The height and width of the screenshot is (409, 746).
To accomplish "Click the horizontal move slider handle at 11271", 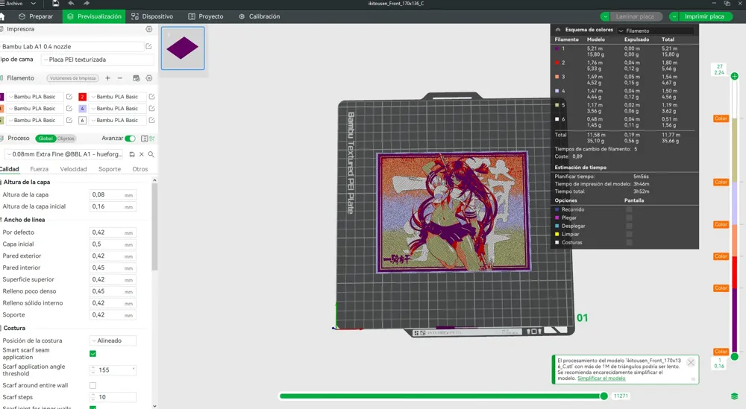I will [x=604, y=396].
